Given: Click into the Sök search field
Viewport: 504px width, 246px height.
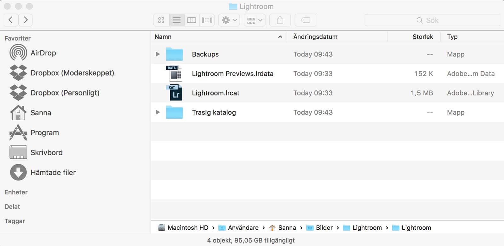Looking at the screenshot, I should tap(432, 20).
